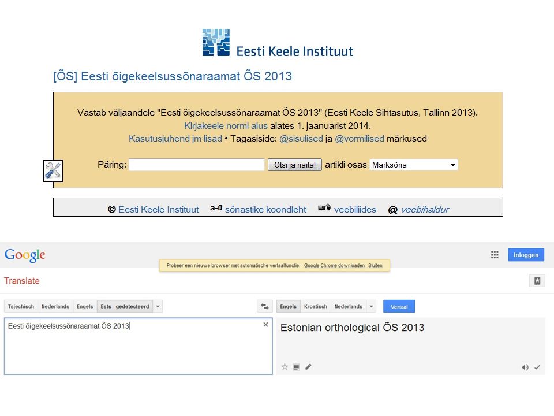This screenshot has width=554, height=416.
Task: Open the Kasutusjuhend jm lisad link
Action: pos(175,138)
